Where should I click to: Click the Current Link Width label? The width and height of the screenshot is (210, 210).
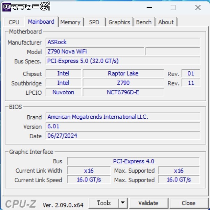pyautogui.click(x=39, y=171)
